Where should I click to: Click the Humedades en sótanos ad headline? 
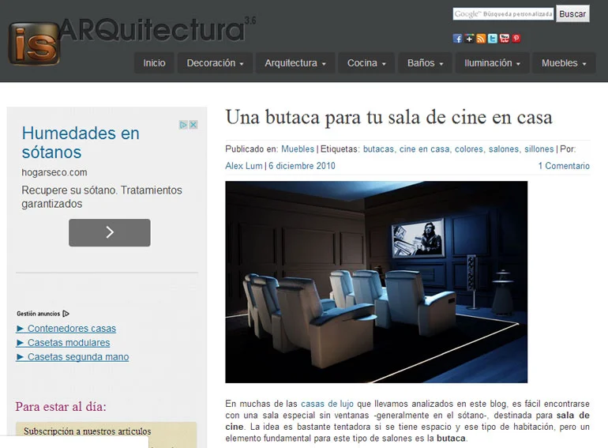(x=81, y=142)
